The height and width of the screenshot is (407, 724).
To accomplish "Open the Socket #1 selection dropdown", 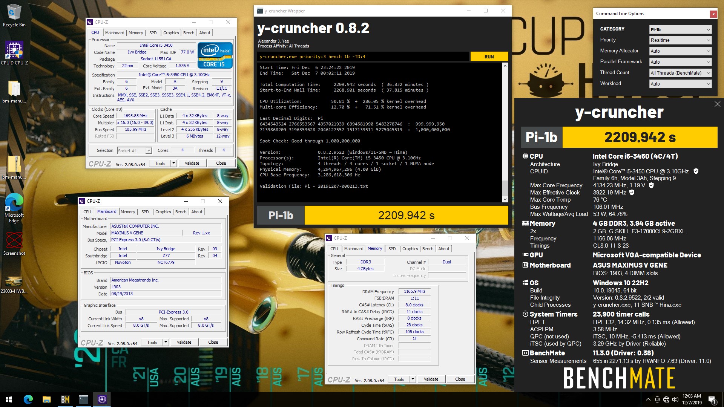I will [x=134, y=150].
